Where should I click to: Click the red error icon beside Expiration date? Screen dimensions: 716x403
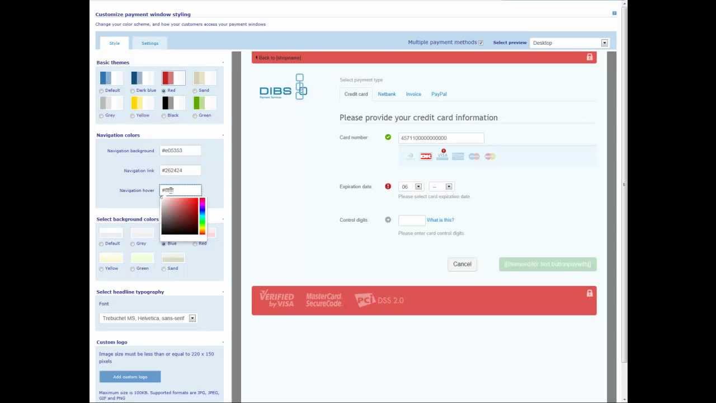tap(388, 186)
